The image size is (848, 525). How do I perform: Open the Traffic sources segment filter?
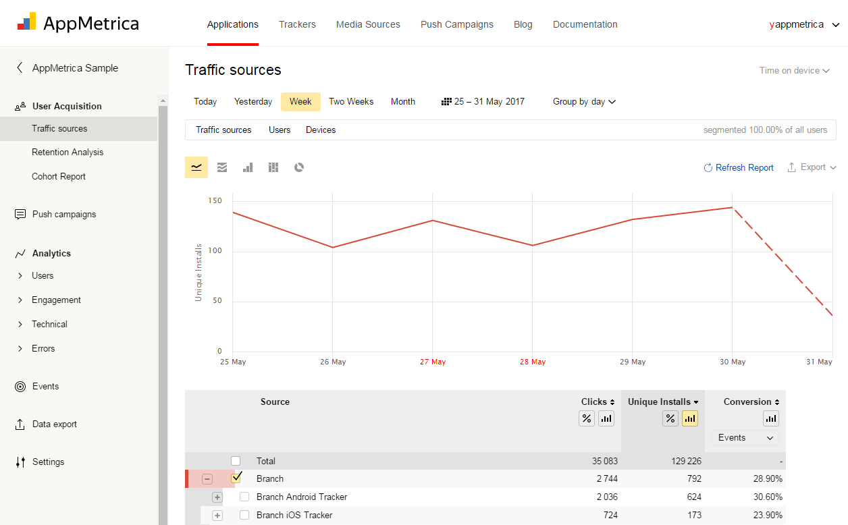click(223, 130)
